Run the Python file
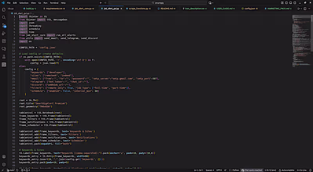 click(x=299, y=9)
